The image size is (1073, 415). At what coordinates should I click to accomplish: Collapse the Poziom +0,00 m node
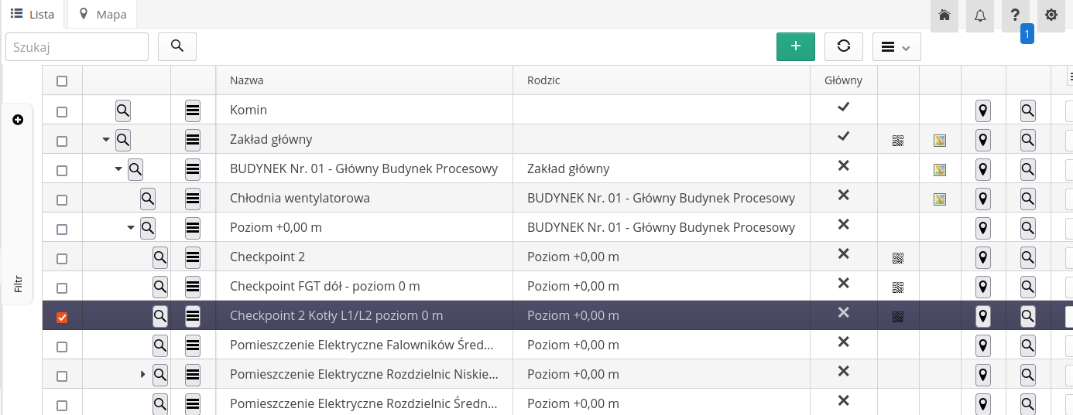click(x=131, y=228)
